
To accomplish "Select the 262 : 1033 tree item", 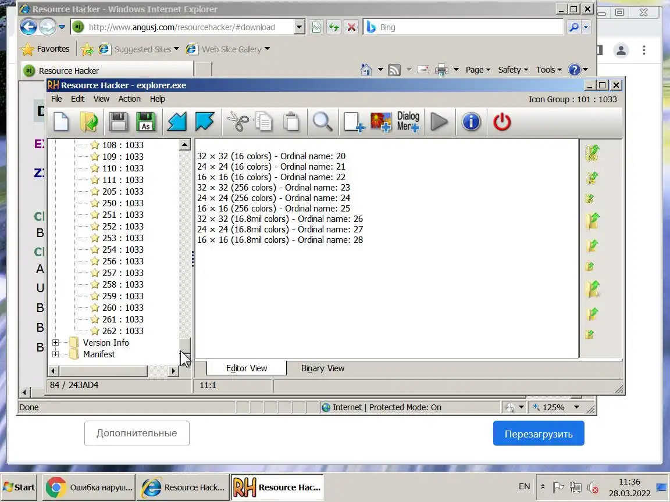I will click(x=123, y=331).
